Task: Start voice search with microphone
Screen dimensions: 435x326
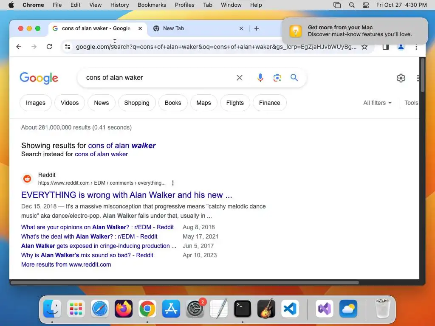Action: pyautogui.click(x=260, y=78)
